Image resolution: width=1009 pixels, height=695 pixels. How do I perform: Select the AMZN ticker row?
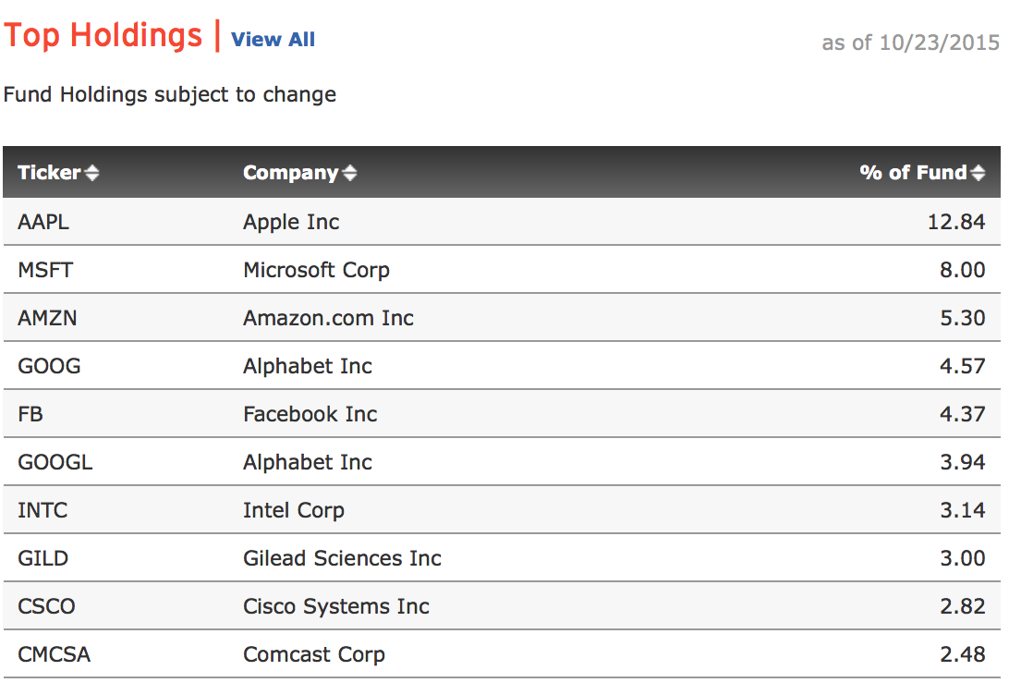[x=47, y=318]
